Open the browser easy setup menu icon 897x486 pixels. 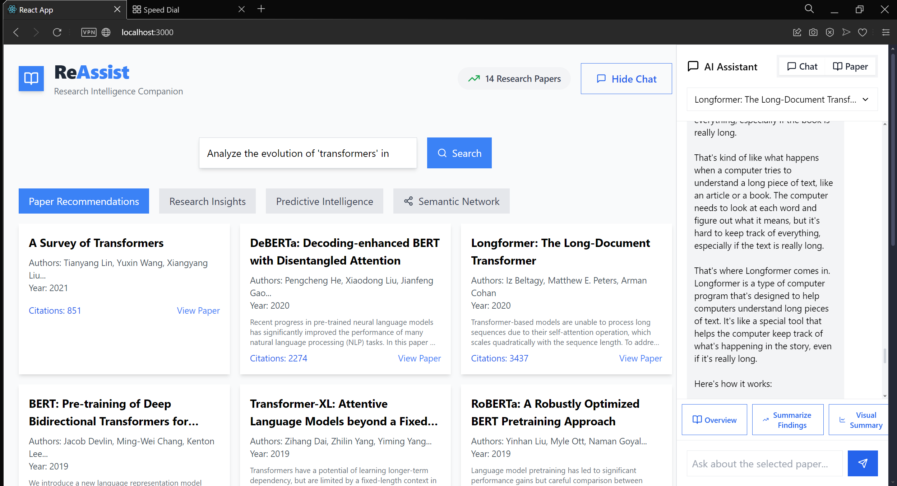pyautogui.click(x=886, y=32)
